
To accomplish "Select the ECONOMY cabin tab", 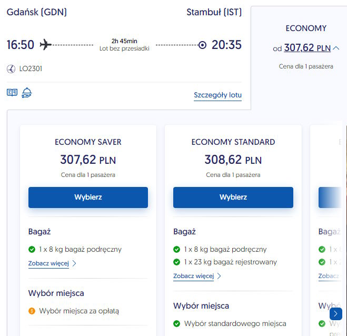I will point(306,28).
